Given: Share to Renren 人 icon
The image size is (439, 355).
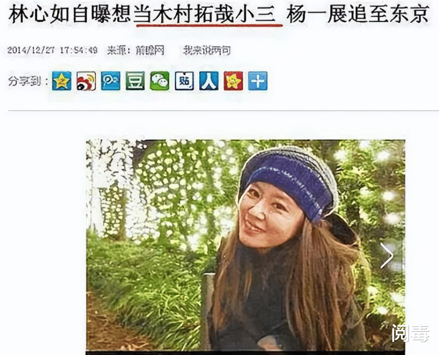Looking at the screenshot, I should click(x=209, y=81).
